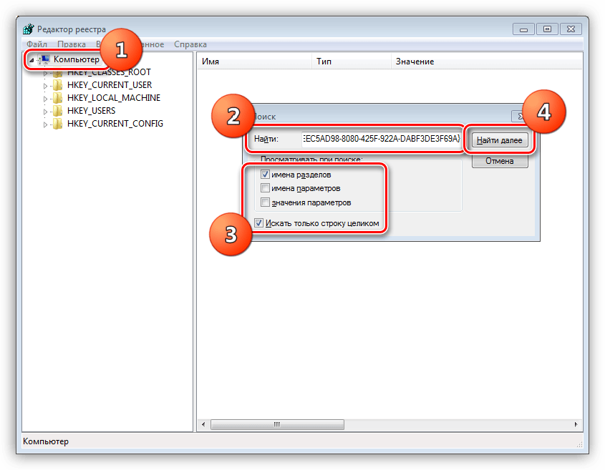Click the HKEY_CLASSES_ROOT folder icon

click(58, 73)
